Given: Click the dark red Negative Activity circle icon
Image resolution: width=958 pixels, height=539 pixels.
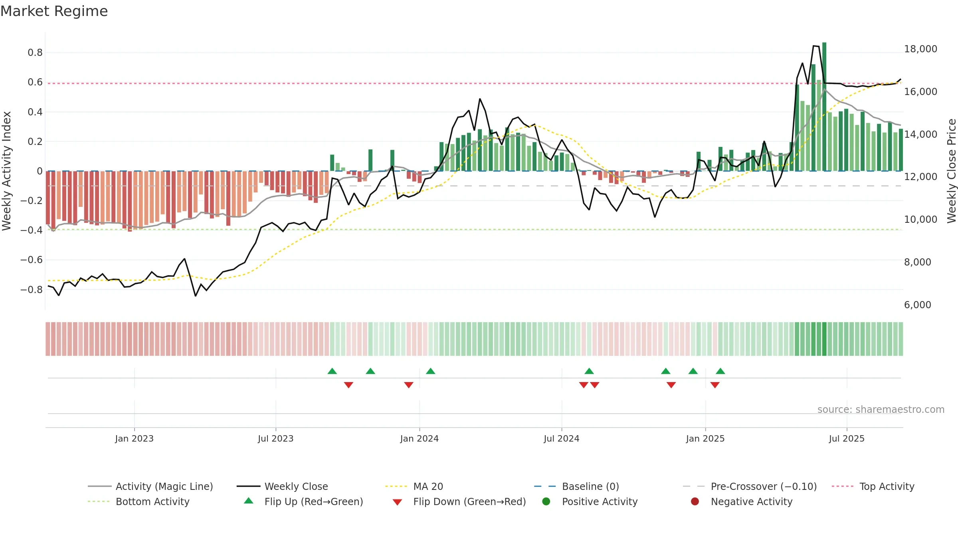Looking at the screenshot, I should (x=695, y=501).
